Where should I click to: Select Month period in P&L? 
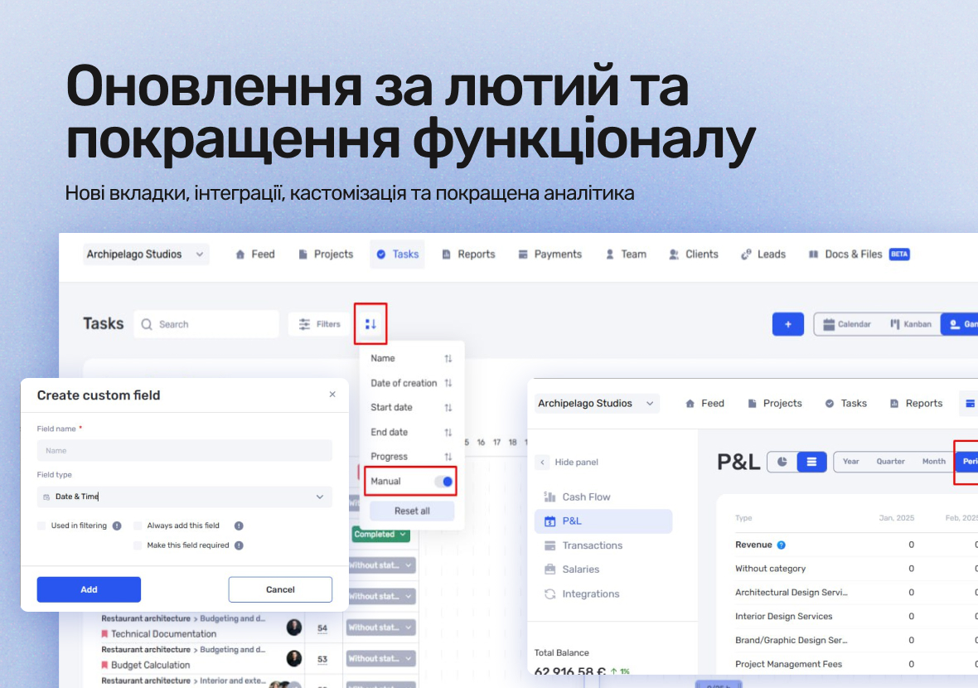click(x=934, y=462)
